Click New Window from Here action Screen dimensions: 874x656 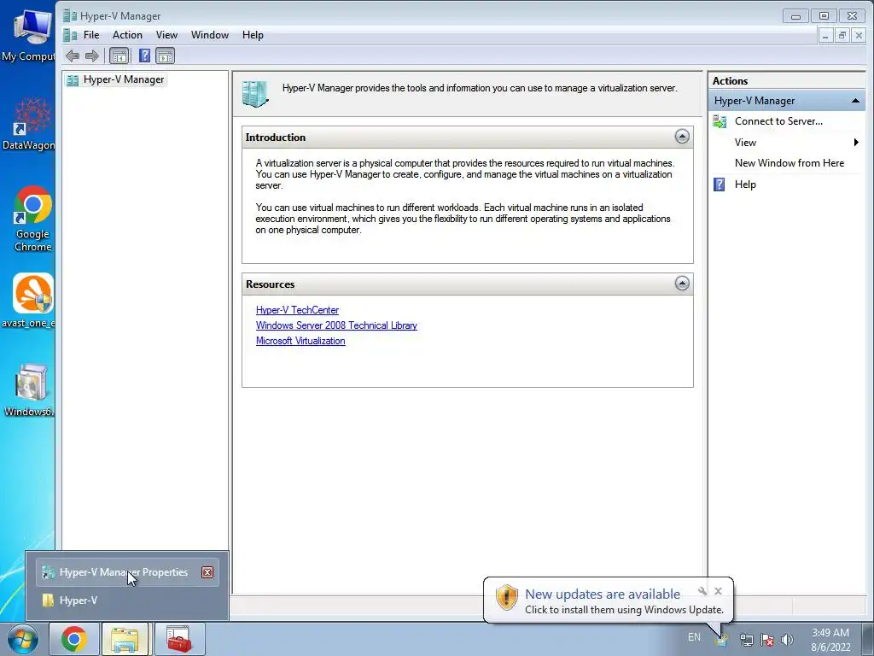click(x=790, y=163)
